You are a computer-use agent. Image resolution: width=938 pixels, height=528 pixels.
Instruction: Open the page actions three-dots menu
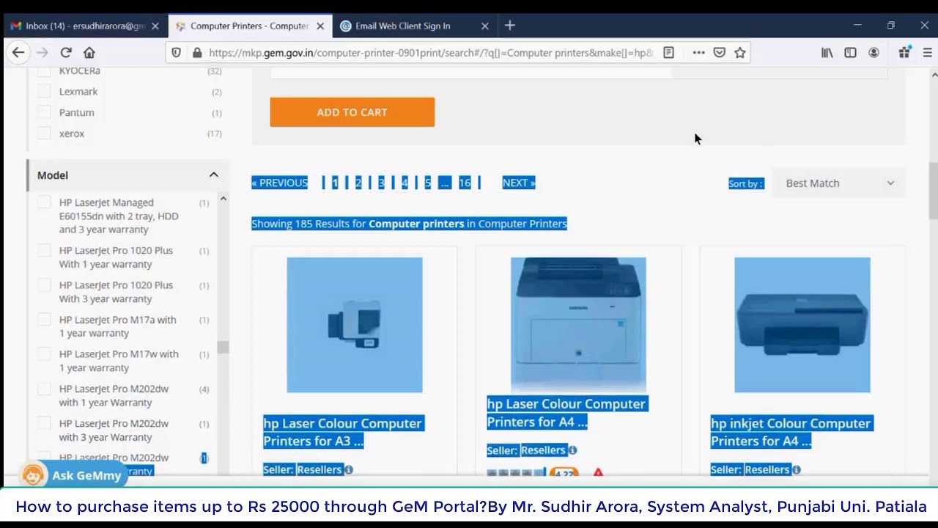point(698,53)
